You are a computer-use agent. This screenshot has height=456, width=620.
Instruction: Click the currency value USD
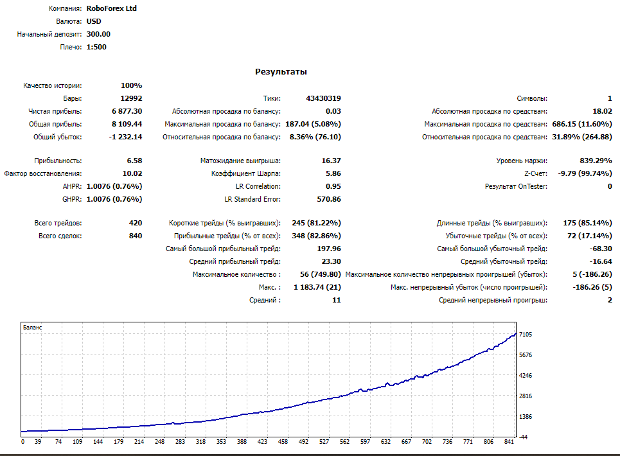94,21
